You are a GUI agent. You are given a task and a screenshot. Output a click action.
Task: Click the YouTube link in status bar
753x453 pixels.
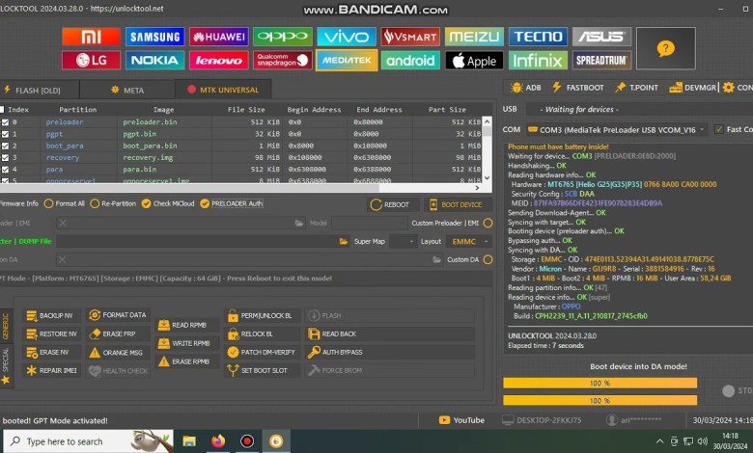tap(461, 419)
